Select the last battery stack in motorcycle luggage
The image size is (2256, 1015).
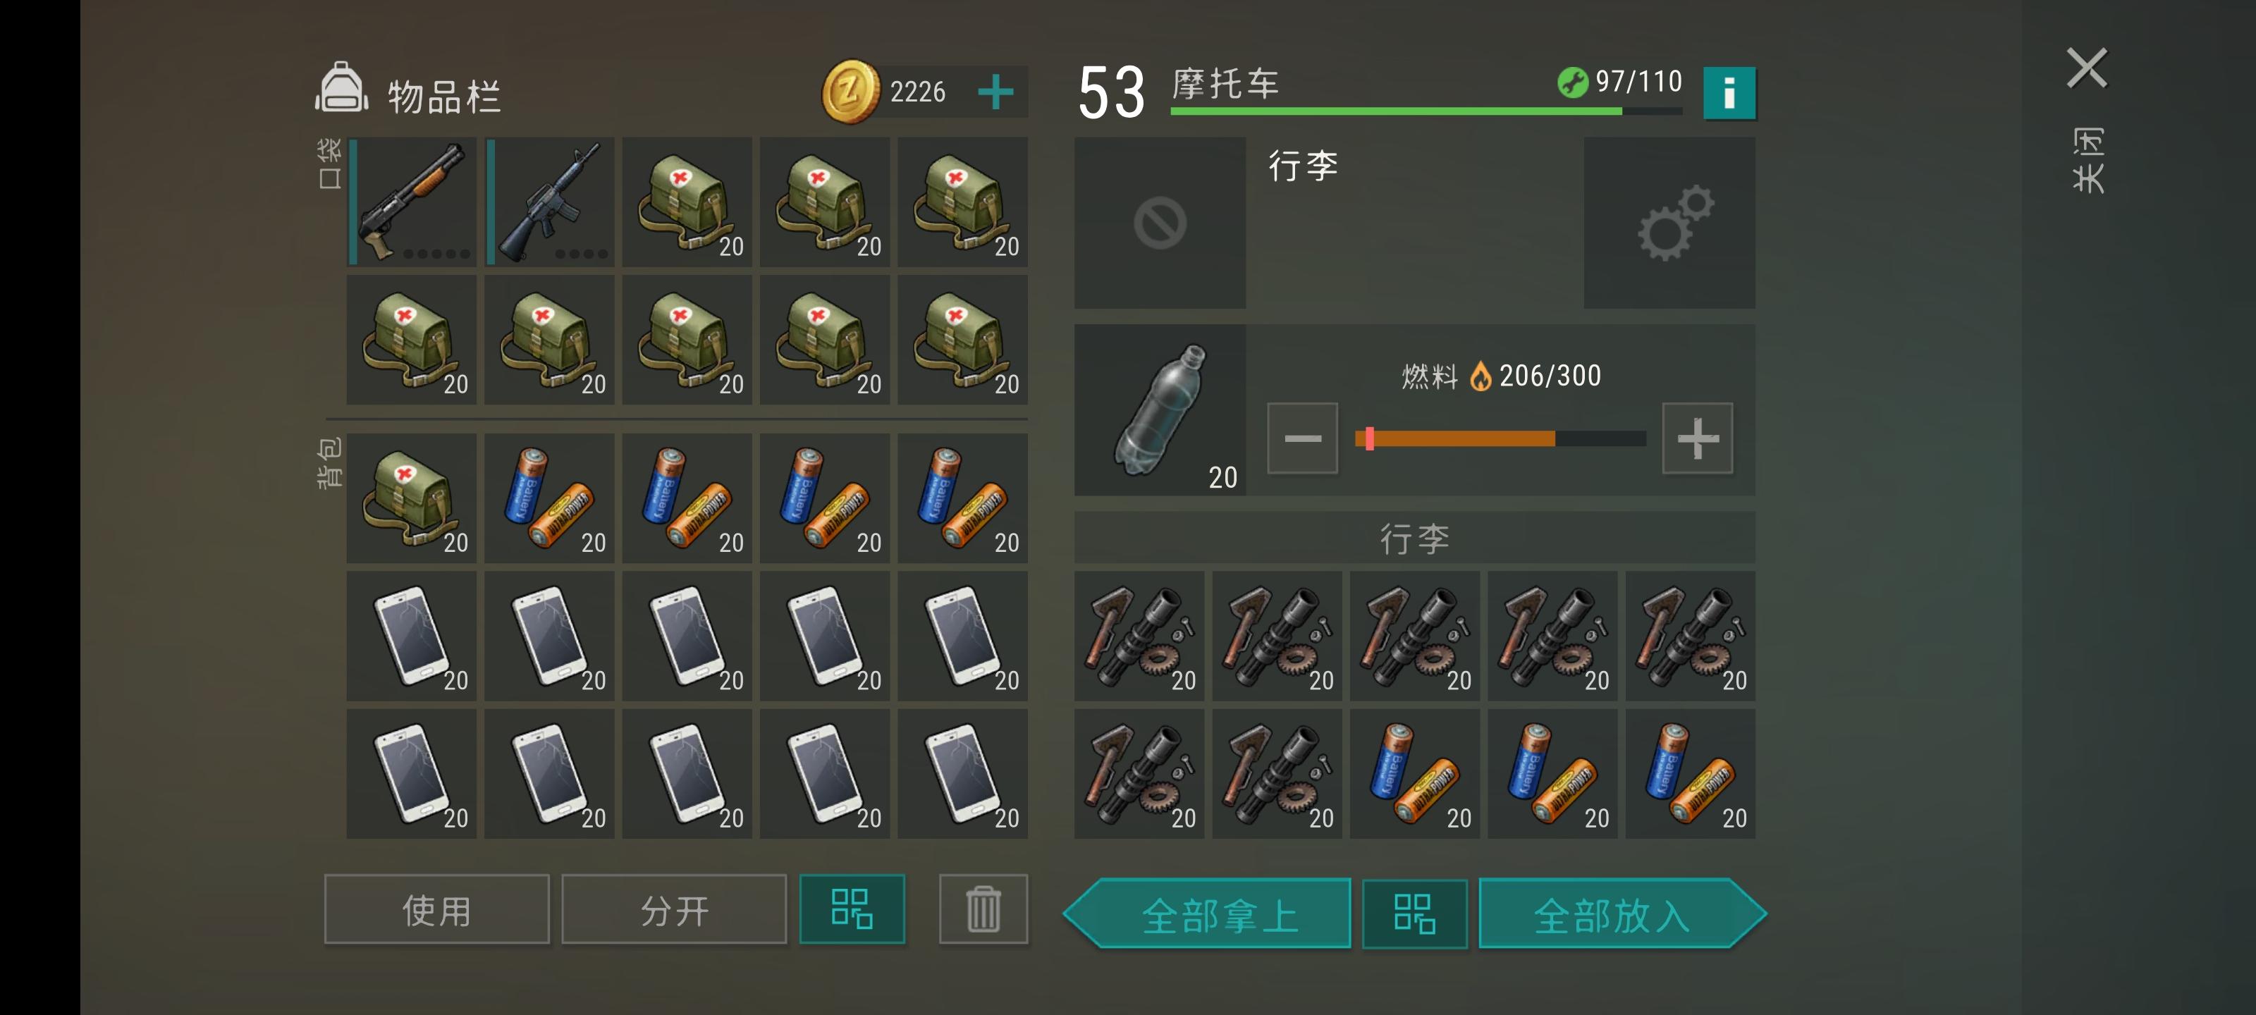(x=1691, y=773)
